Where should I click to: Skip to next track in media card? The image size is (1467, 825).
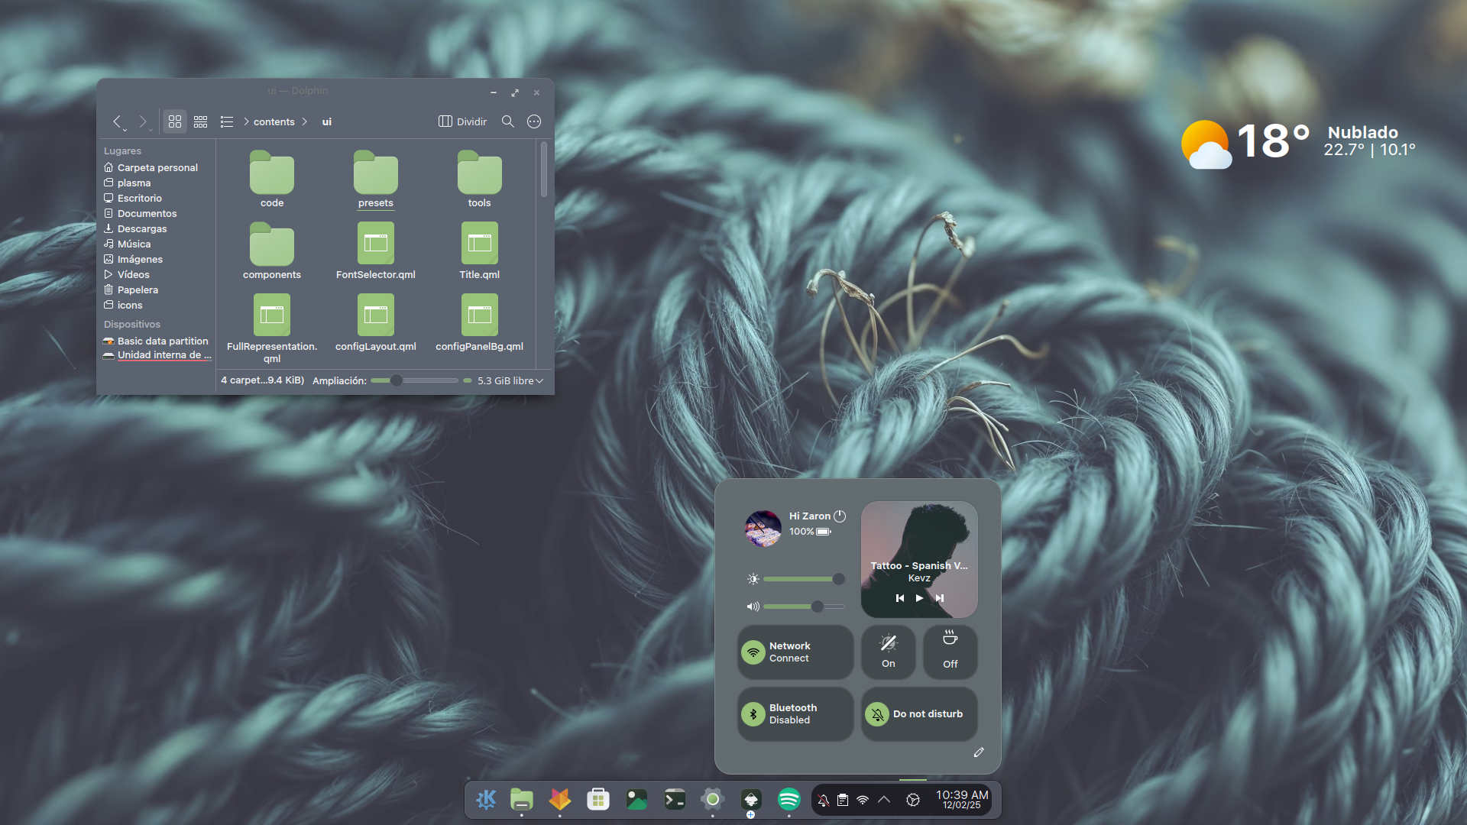click(x=940, y=598)
